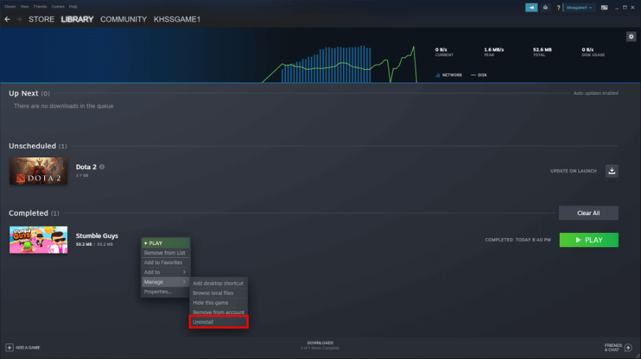Click the 1.6 MB/s peak value
The image size is (641, 359).
[x=494, y=49]
